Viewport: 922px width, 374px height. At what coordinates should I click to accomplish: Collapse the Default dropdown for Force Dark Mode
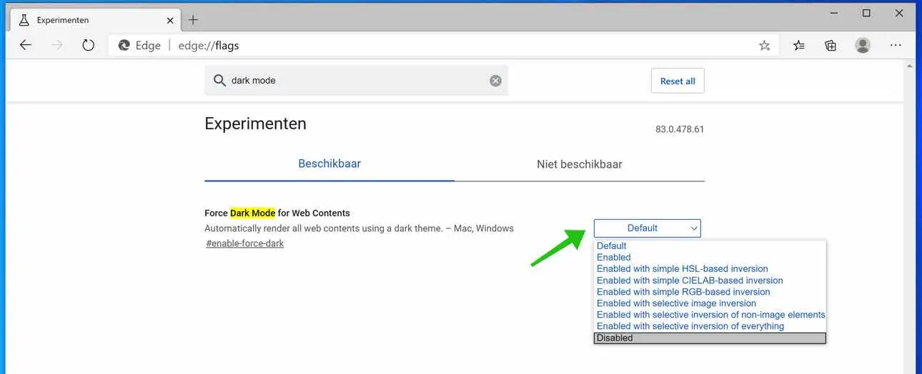click(648, 228)
